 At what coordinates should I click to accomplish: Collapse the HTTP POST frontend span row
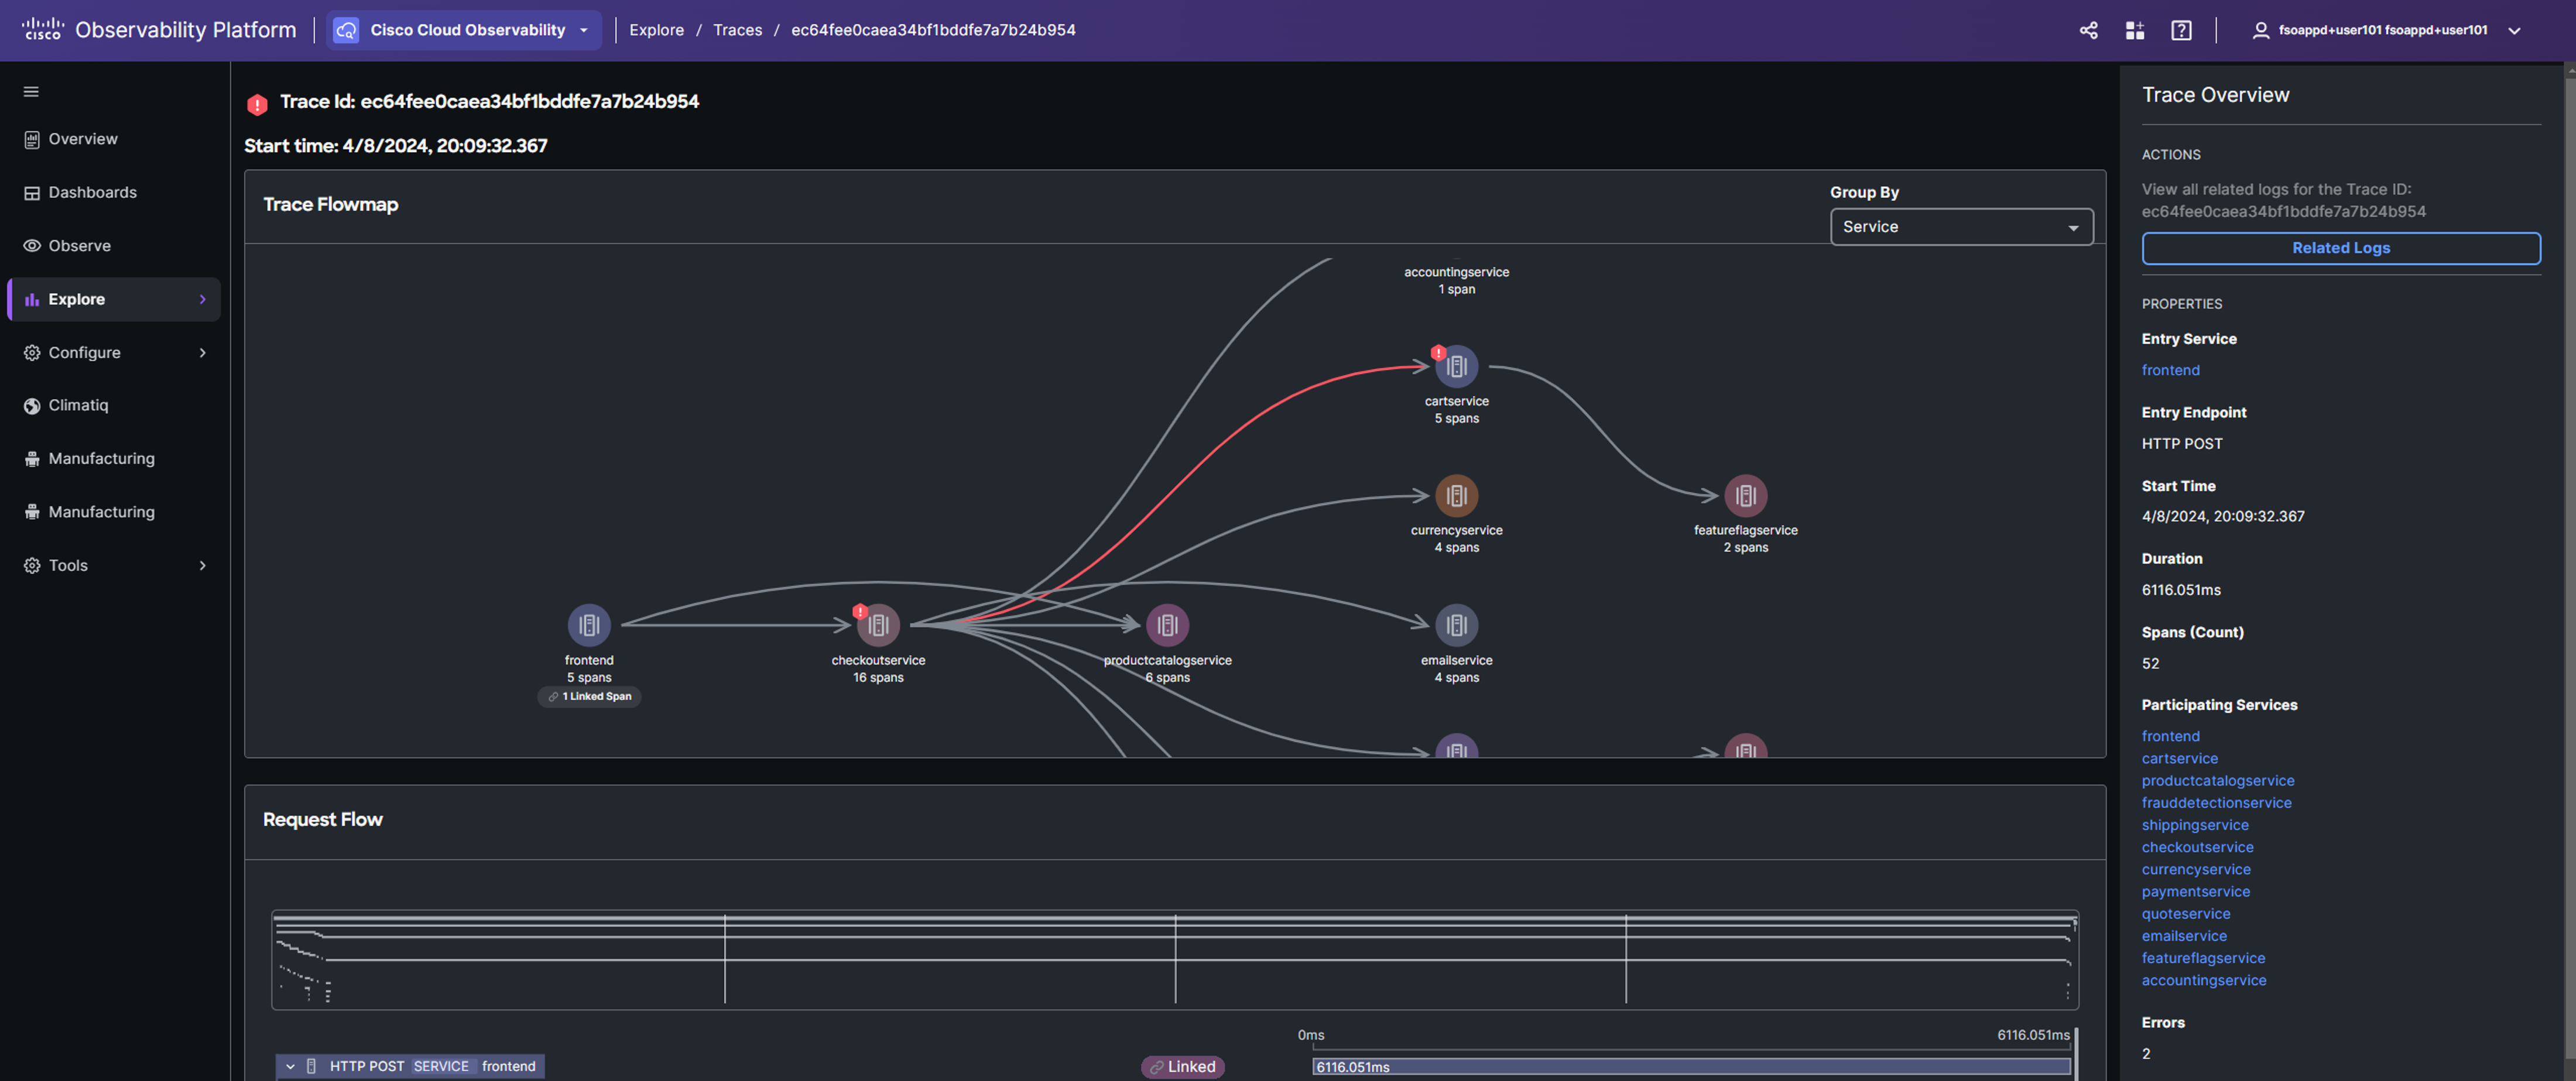point(290,1066)
